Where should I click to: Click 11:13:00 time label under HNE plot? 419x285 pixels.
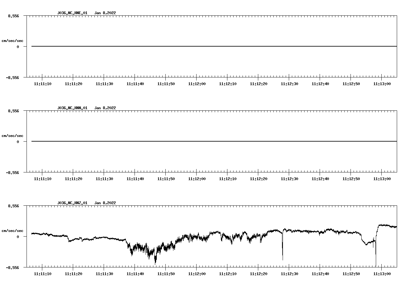382,84
